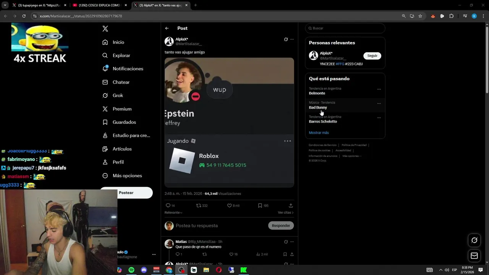The height and width of the screenshot is (275, 489).
Task: Open Spotify from the taskbar
Action: (x=131, y=270)
